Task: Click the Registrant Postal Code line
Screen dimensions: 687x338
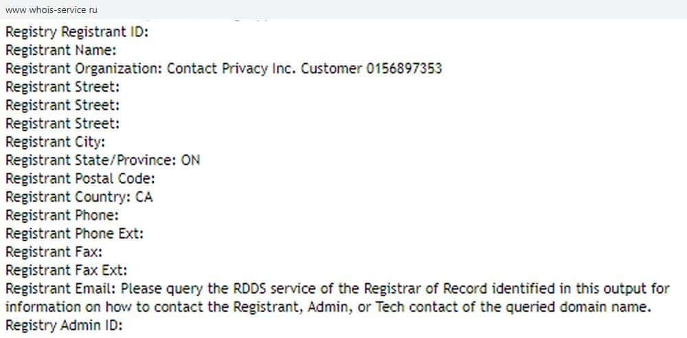Action: pos(80,179)
